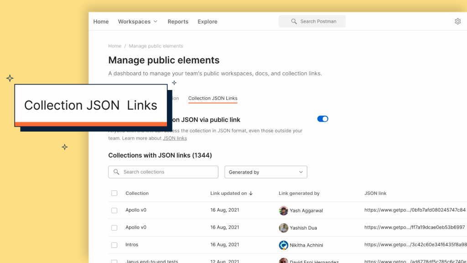This screenshot has height=263, width=467.
Task: Select all collections with header checkbox
Action: pos(114,193)
